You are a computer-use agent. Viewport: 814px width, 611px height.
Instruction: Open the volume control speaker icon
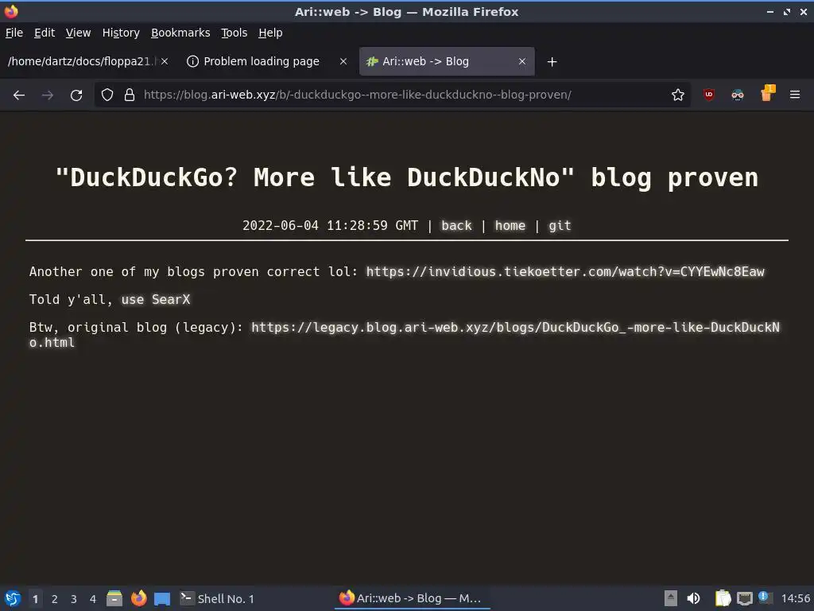pos(693,598)
